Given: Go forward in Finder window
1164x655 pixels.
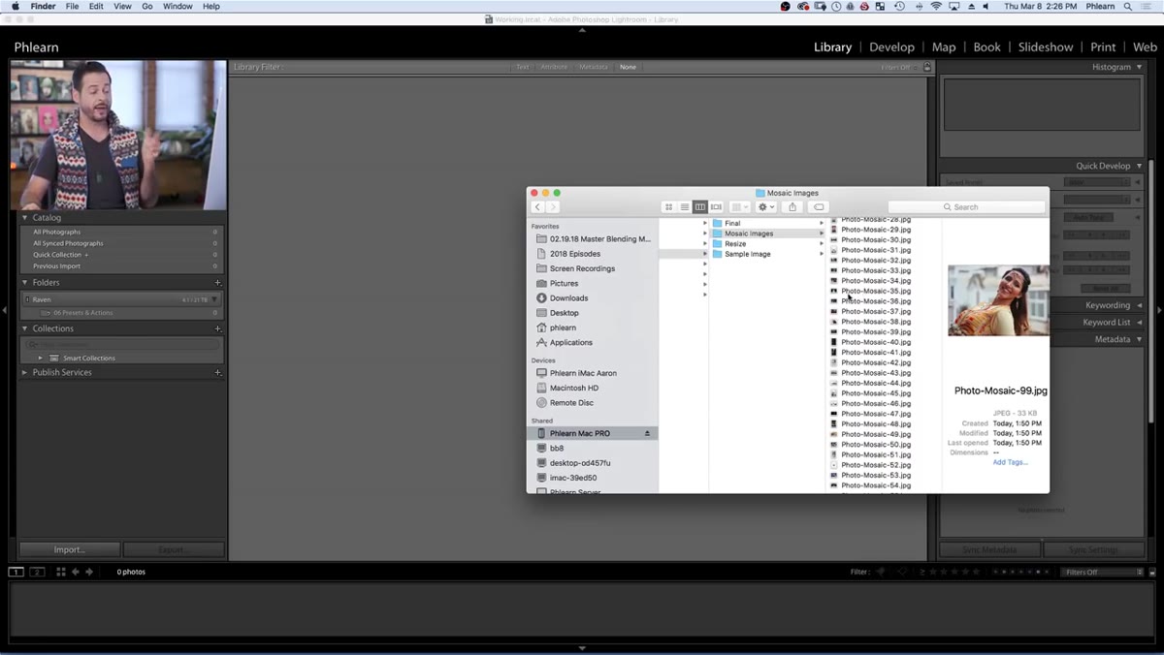Looking at the screenshot, I should point(553,207).
